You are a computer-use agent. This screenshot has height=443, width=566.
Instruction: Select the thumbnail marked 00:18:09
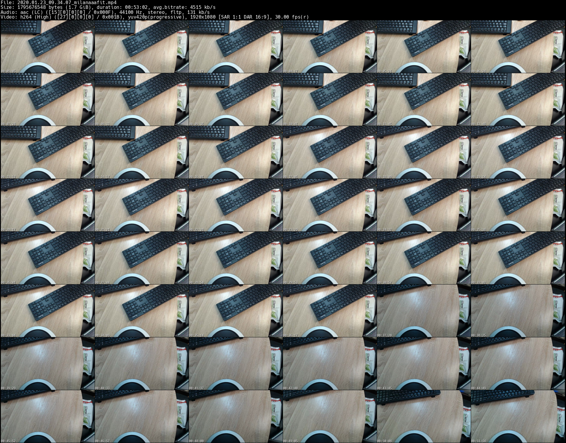pyautogui.click(x=424, y=152)
